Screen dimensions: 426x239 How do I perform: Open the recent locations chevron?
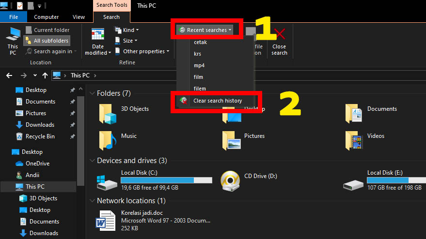(x=35, y=75)
